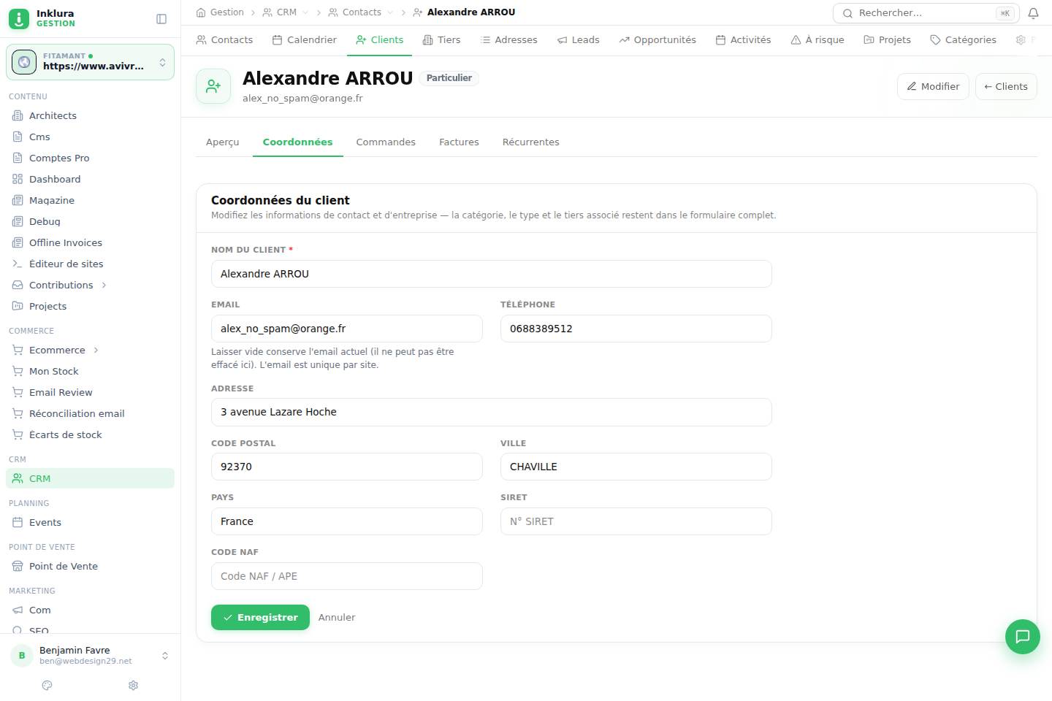
Task: Open the Opportunités tab
Action: tap(657, 40)
